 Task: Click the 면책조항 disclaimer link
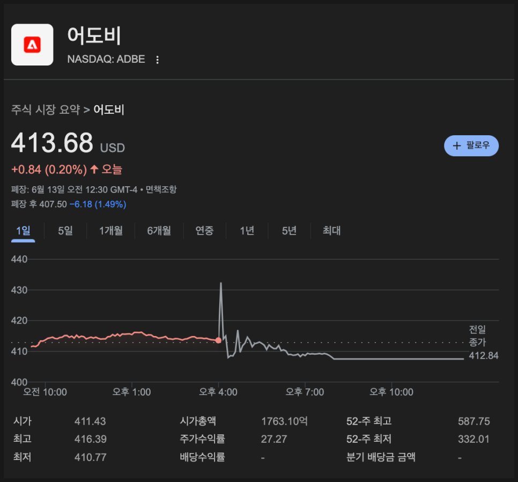[161, 189]
